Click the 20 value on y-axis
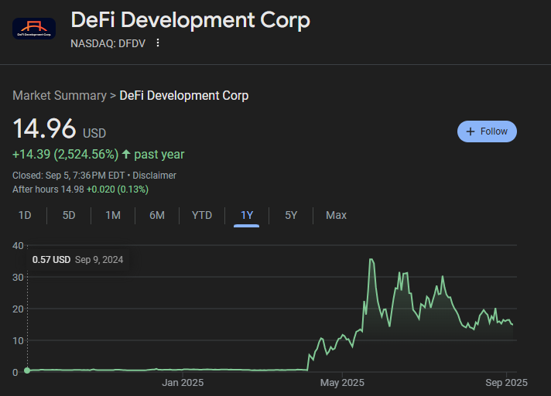 point(18,309)
